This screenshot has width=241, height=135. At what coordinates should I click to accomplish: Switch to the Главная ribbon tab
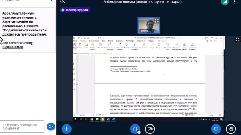tap(83, 41)
